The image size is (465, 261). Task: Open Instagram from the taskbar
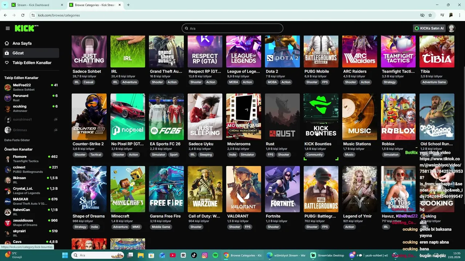click(205, 255)
